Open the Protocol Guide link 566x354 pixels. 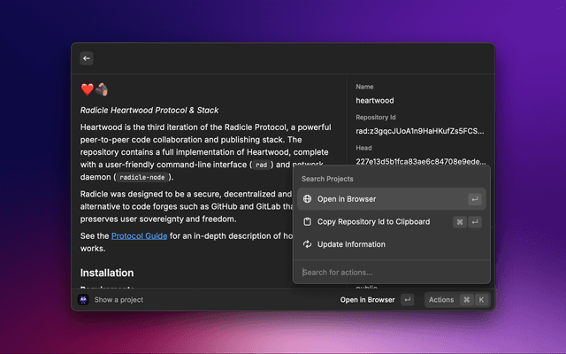pyautogui.click(x=139, y=235)
